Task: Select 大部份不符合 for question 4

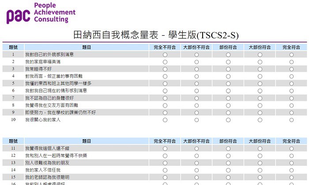Action: tap(196, 77)
